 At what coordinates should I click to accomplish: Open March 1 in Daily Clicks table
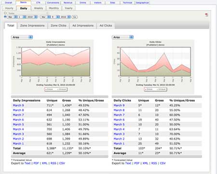coord(119,144)
